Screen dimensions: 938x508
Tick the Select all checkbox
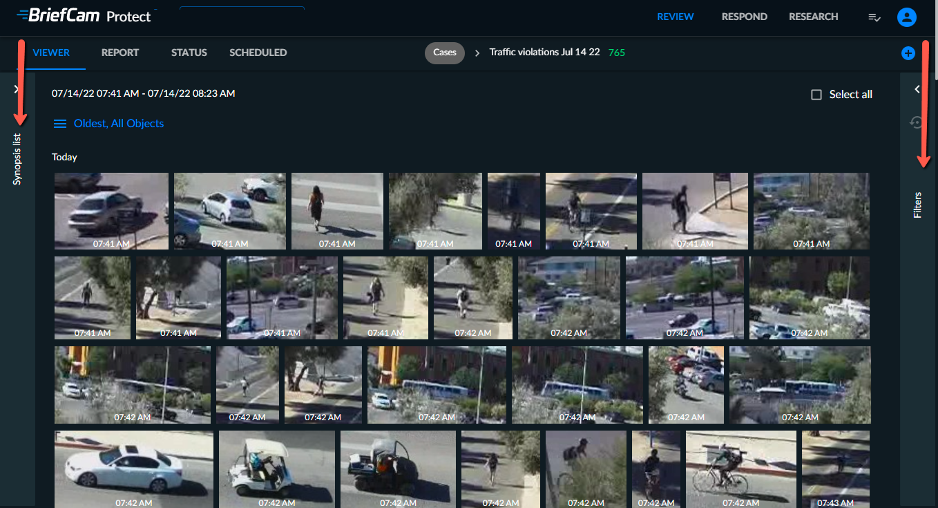tap(816, 95)
